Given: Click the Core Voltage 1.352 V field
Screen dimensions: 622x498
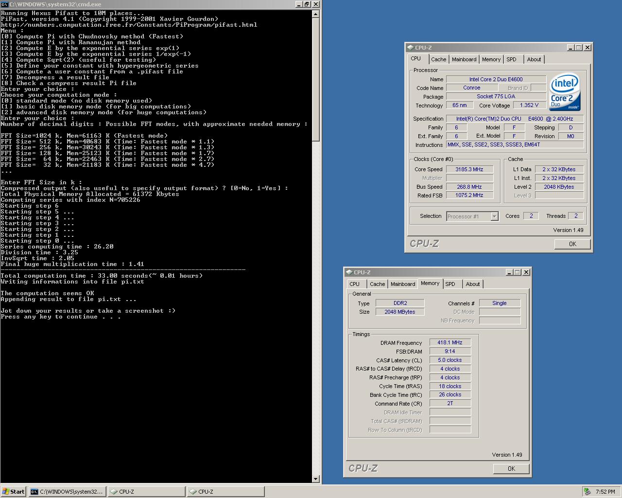Looking at the screenshot, I should (x=530, y=105).
